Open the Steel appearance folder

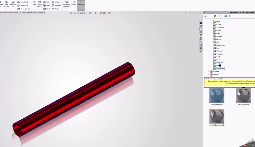coord(216,22)
